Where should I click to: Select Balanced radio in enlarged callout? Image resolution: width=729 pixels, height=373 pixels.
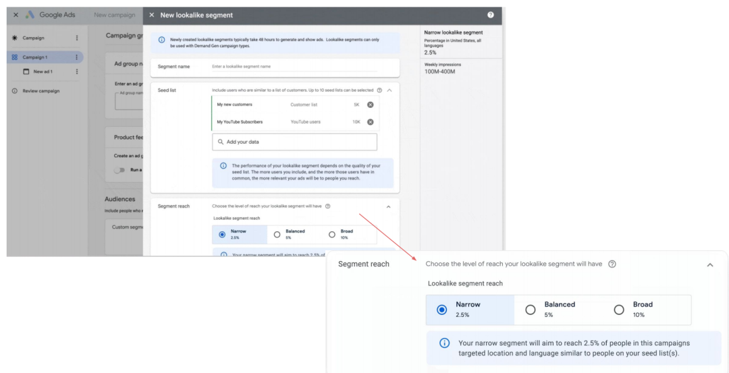(x=530, y=310)
